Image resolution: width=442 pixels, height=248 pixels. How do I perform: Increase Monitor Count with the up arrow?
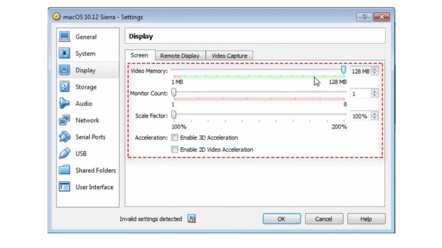pyautogui.click(x=375, y=91)
